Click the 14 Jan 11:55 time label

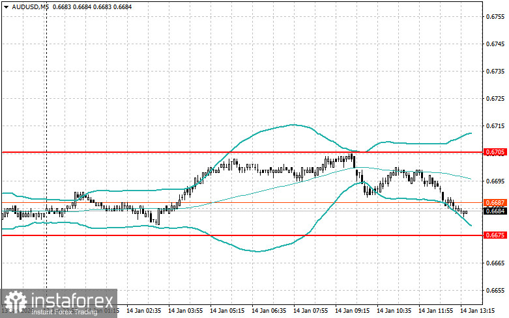pyautogui.click(x=435, y=311)
